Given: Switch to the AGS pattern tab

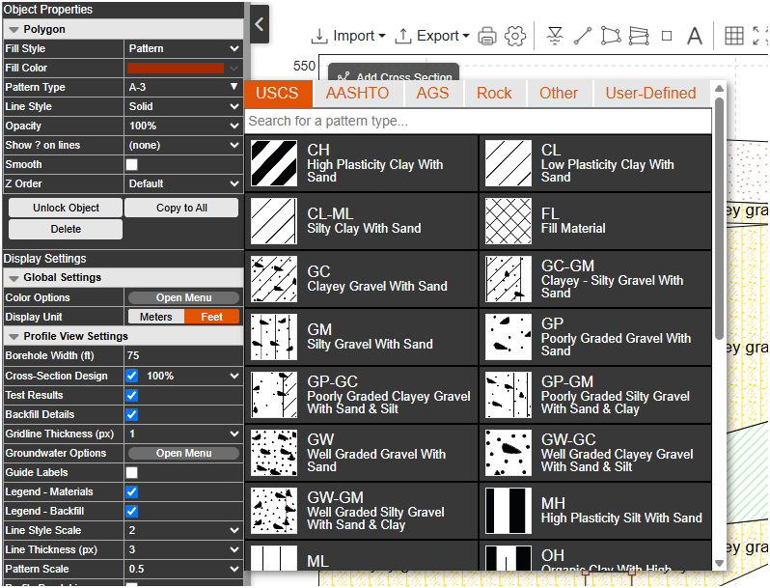Looking at the screenshot, I should (x=432, y=94).
